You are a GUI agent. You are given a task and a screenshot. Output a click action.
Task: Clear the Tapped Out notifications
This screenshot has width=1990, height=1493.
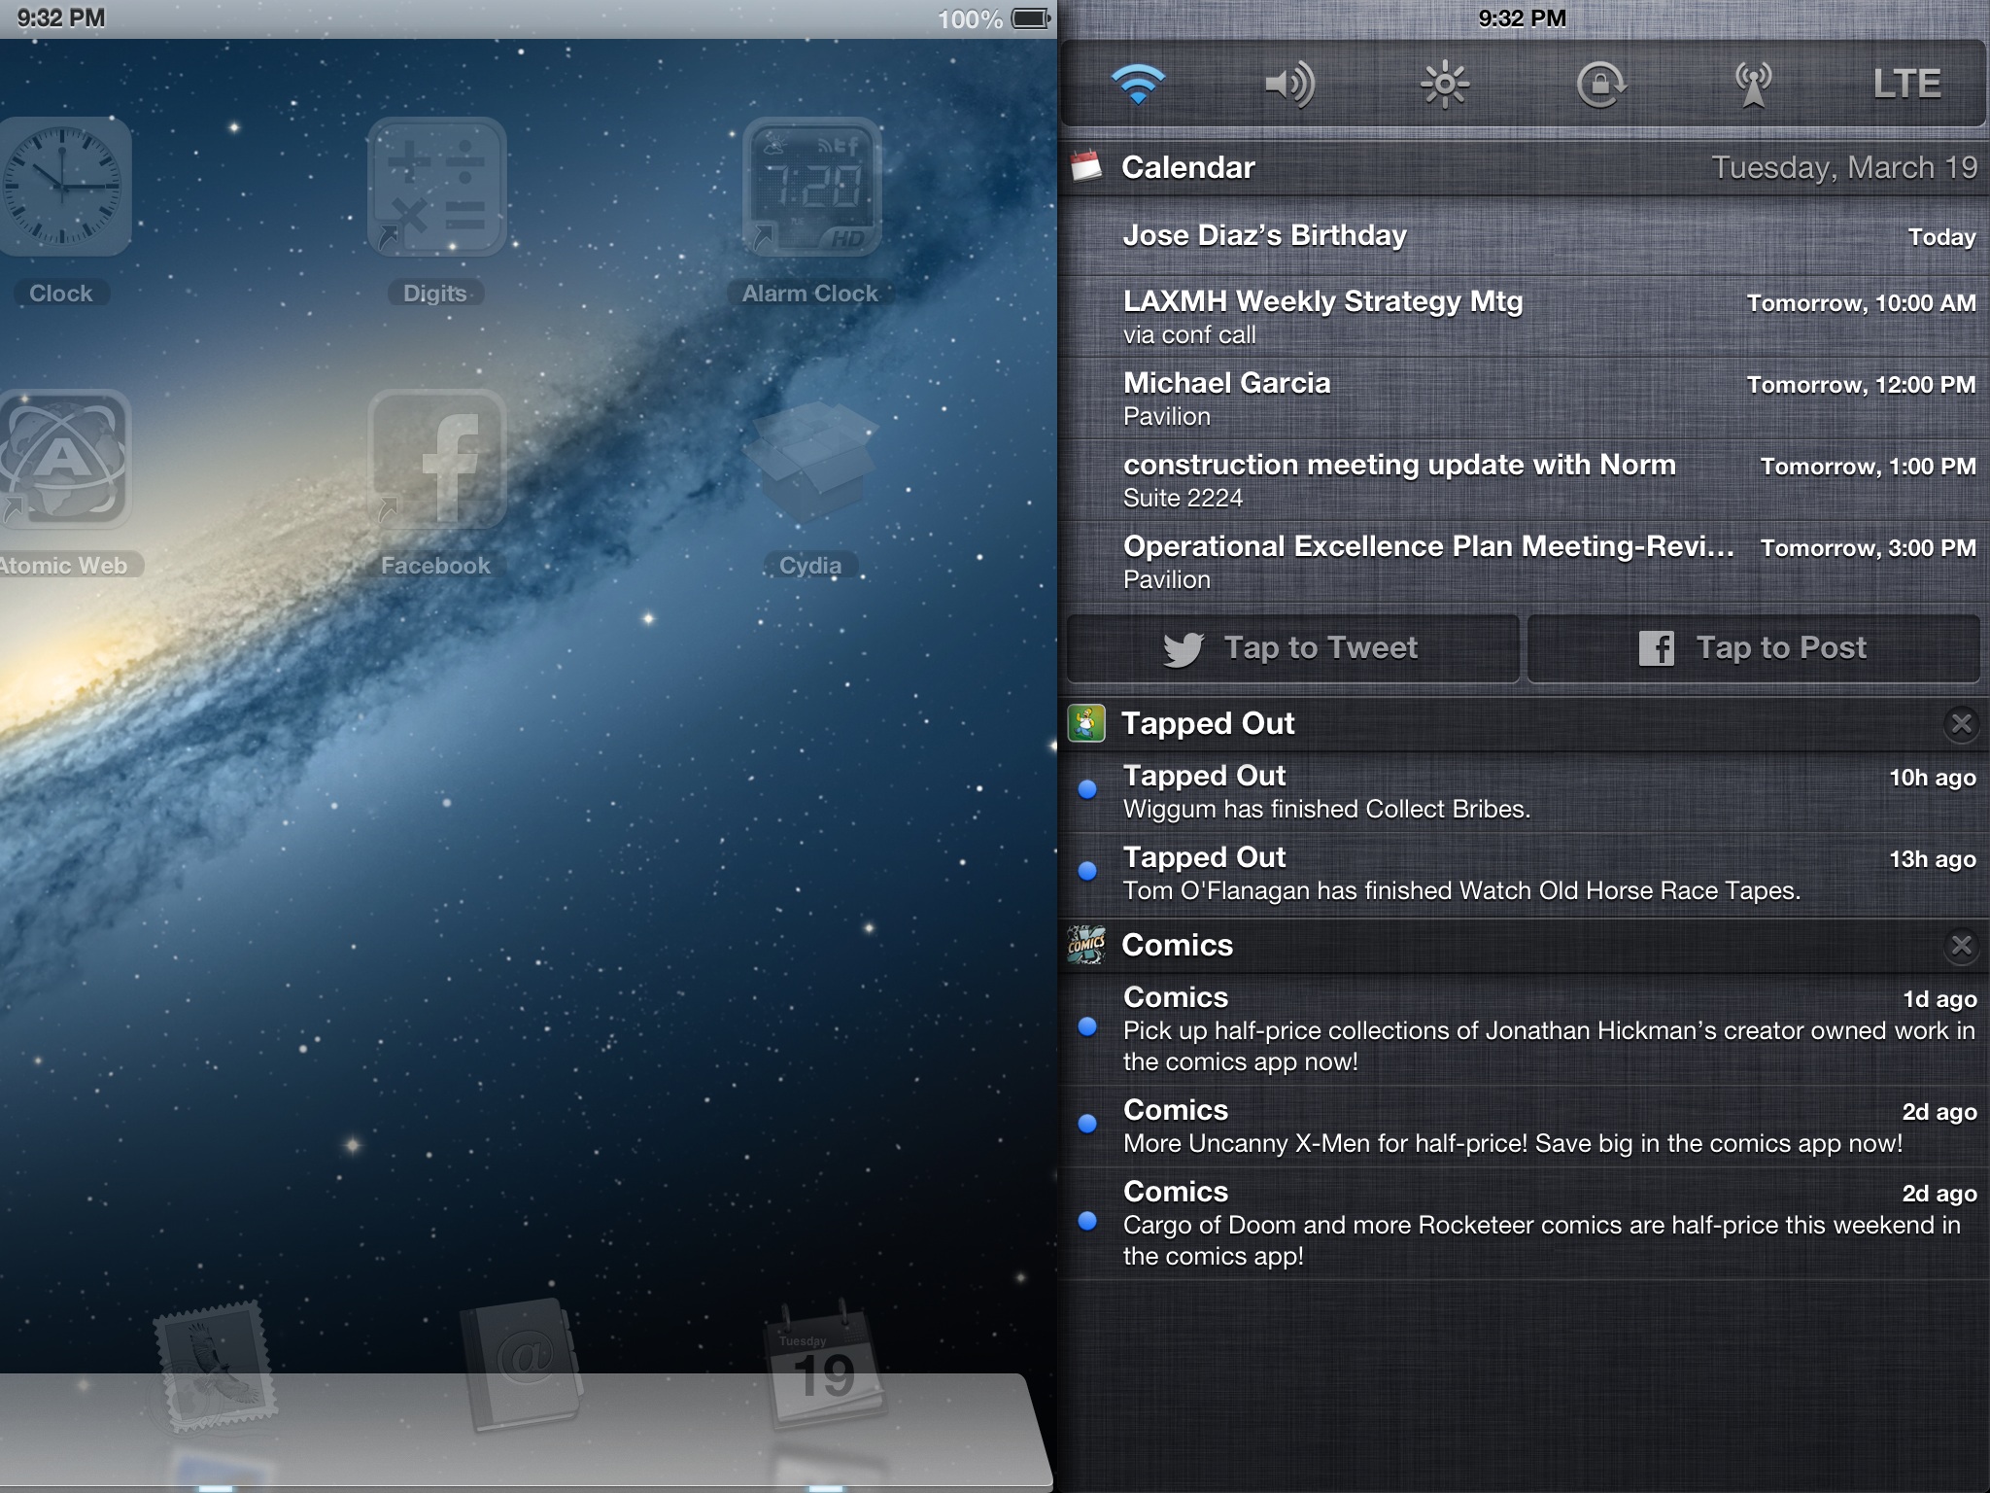1961,723
